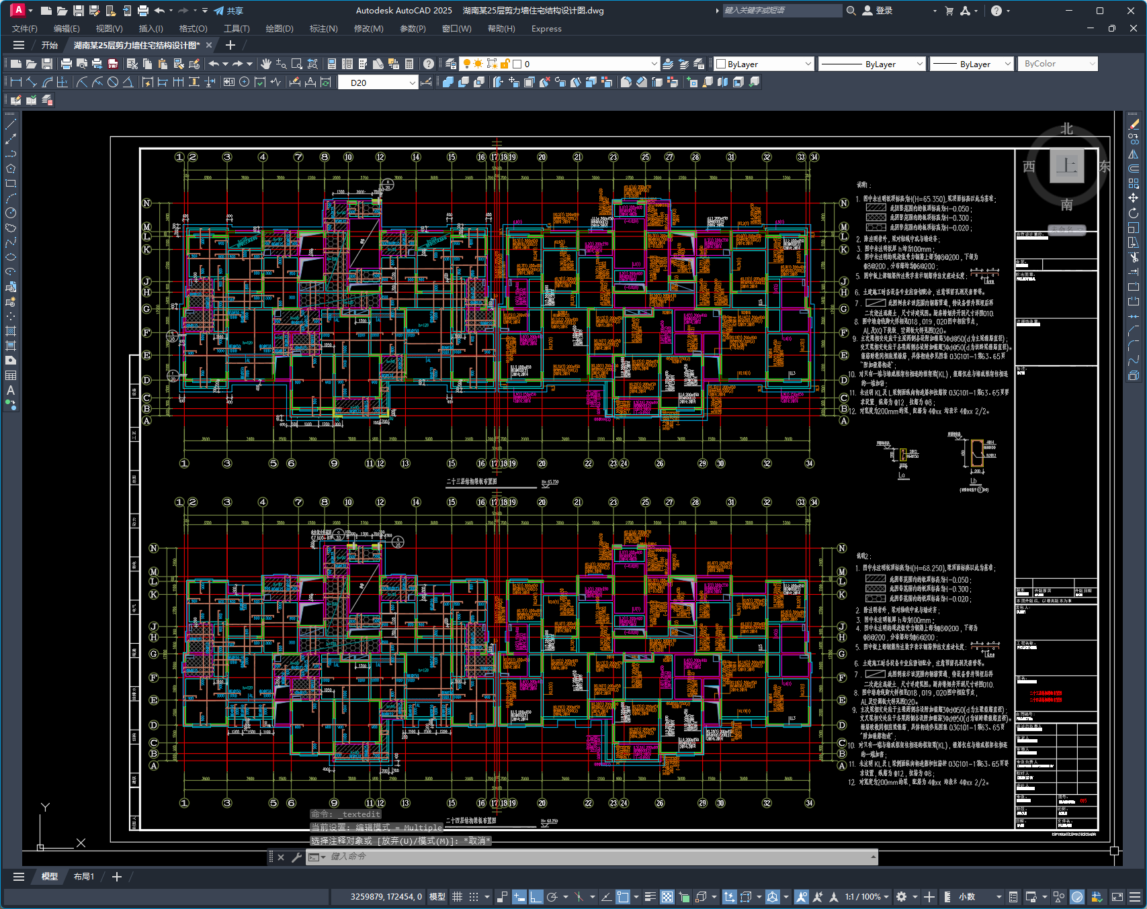The width and height of the screenshot is (1147, 909).
Task: Toggle transparency display in status bar
Action: tap(667, 897)
